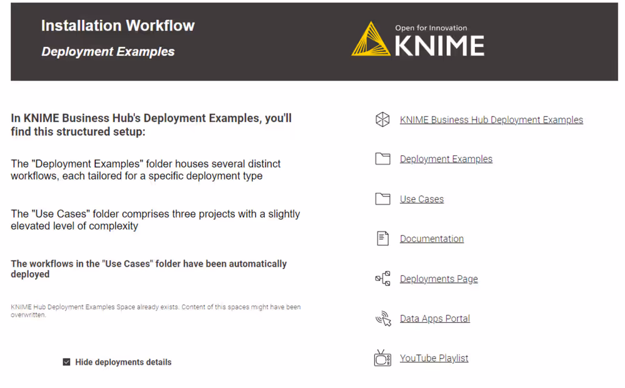Screen dimensions: 625x388
Task: Click the folder icon beside Use Cases
Action: 382,199
